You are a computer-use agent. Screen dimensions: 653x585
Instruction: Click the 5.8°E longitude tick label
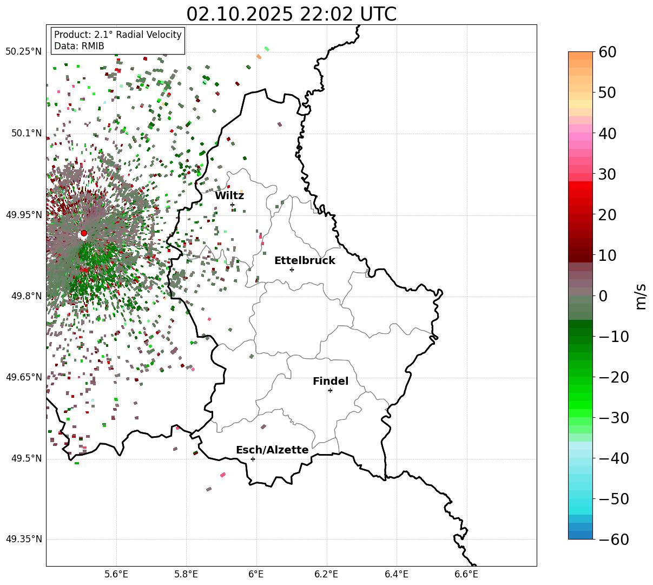point(186,575)
